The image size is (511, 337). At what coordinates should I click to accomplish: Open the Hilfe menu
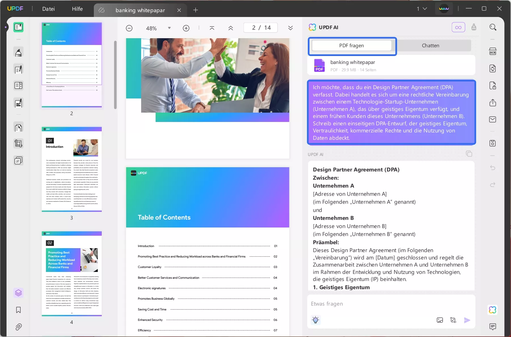click(77, 9)
